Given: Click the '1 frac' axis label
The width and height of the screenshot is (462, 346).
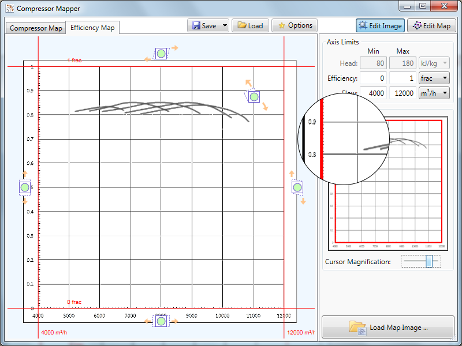Looking at the screenshot, I should (74, 61).
